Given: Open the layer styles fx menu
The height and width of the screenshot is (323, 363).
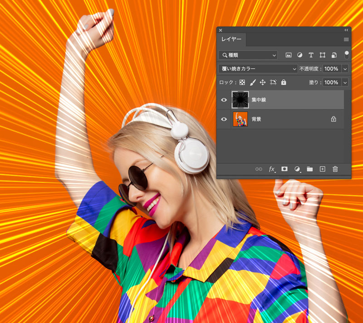Looking at the screenshot, I should pyautogui.click(x=271, y=169).
